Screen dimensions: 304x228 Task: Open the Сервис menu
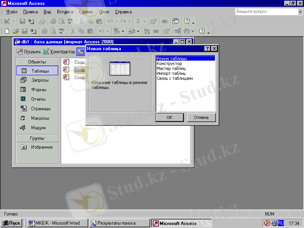pyautogui.click(x=86, y=12)
